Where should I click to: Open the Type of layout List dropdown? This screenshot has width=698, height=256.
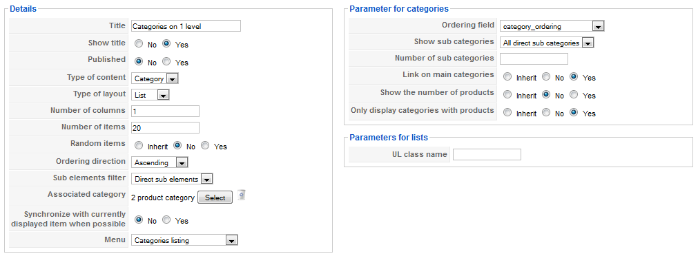[x=150, y=95]
